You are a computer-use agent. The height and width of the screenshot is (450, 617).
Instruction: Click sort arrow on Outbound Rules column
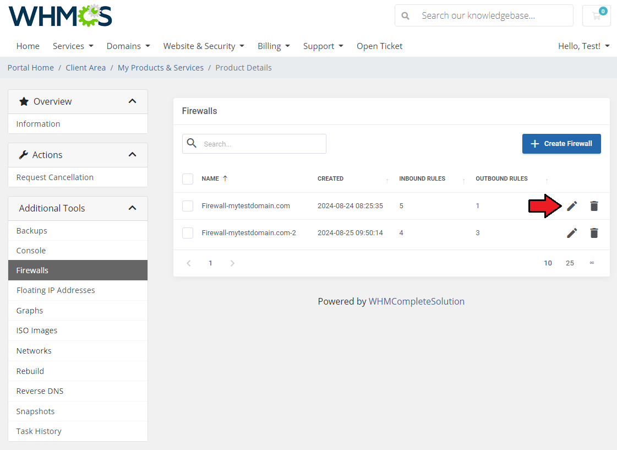(x=547, y=181)
